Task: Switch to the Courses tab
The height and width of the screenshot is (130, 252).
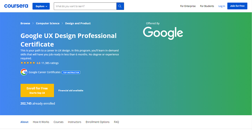Action: tap(59, 122)
